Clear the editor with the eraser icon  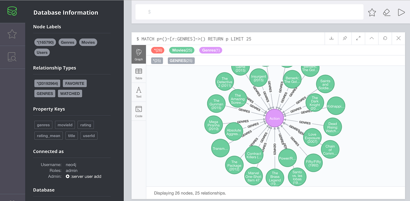387,12
